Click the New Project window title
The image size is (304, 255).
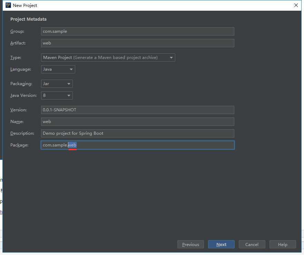pyautogui.click(x=25, y=6)
